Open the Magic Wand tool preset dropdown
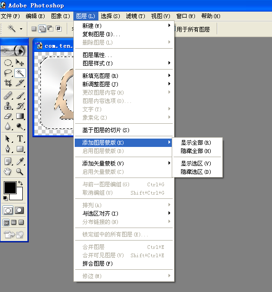 (x=21, y=29)
